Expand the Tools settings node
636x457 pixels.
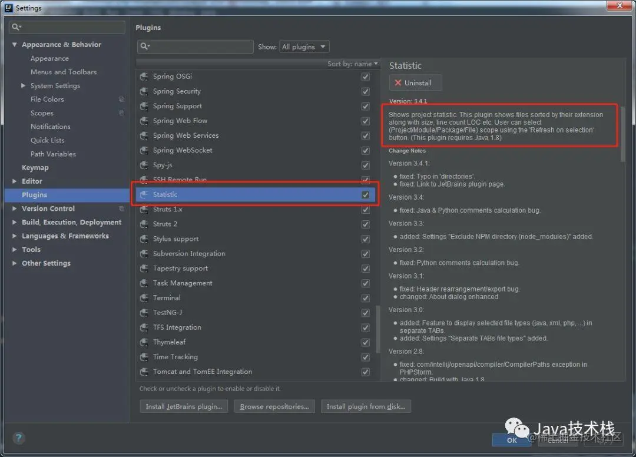point(15,249)
